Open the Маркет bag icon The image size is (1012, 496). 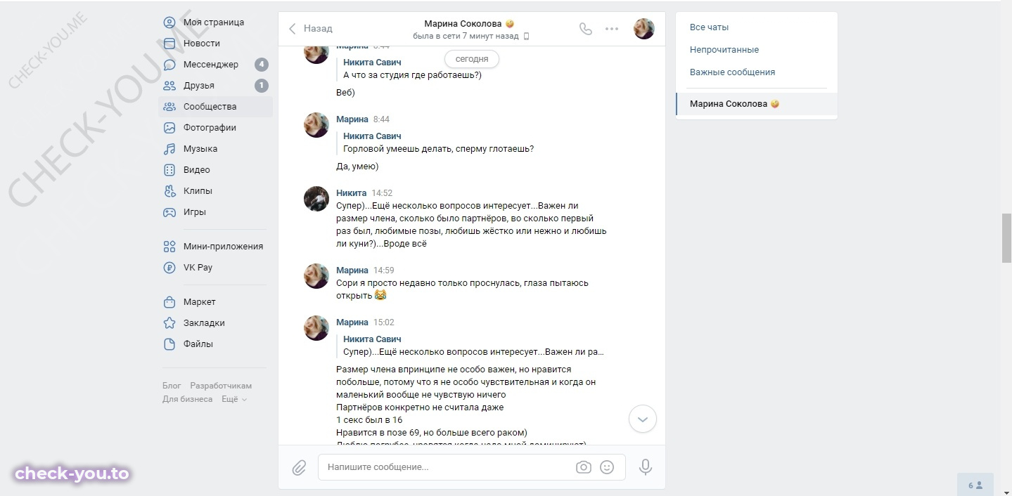[169, 302]
